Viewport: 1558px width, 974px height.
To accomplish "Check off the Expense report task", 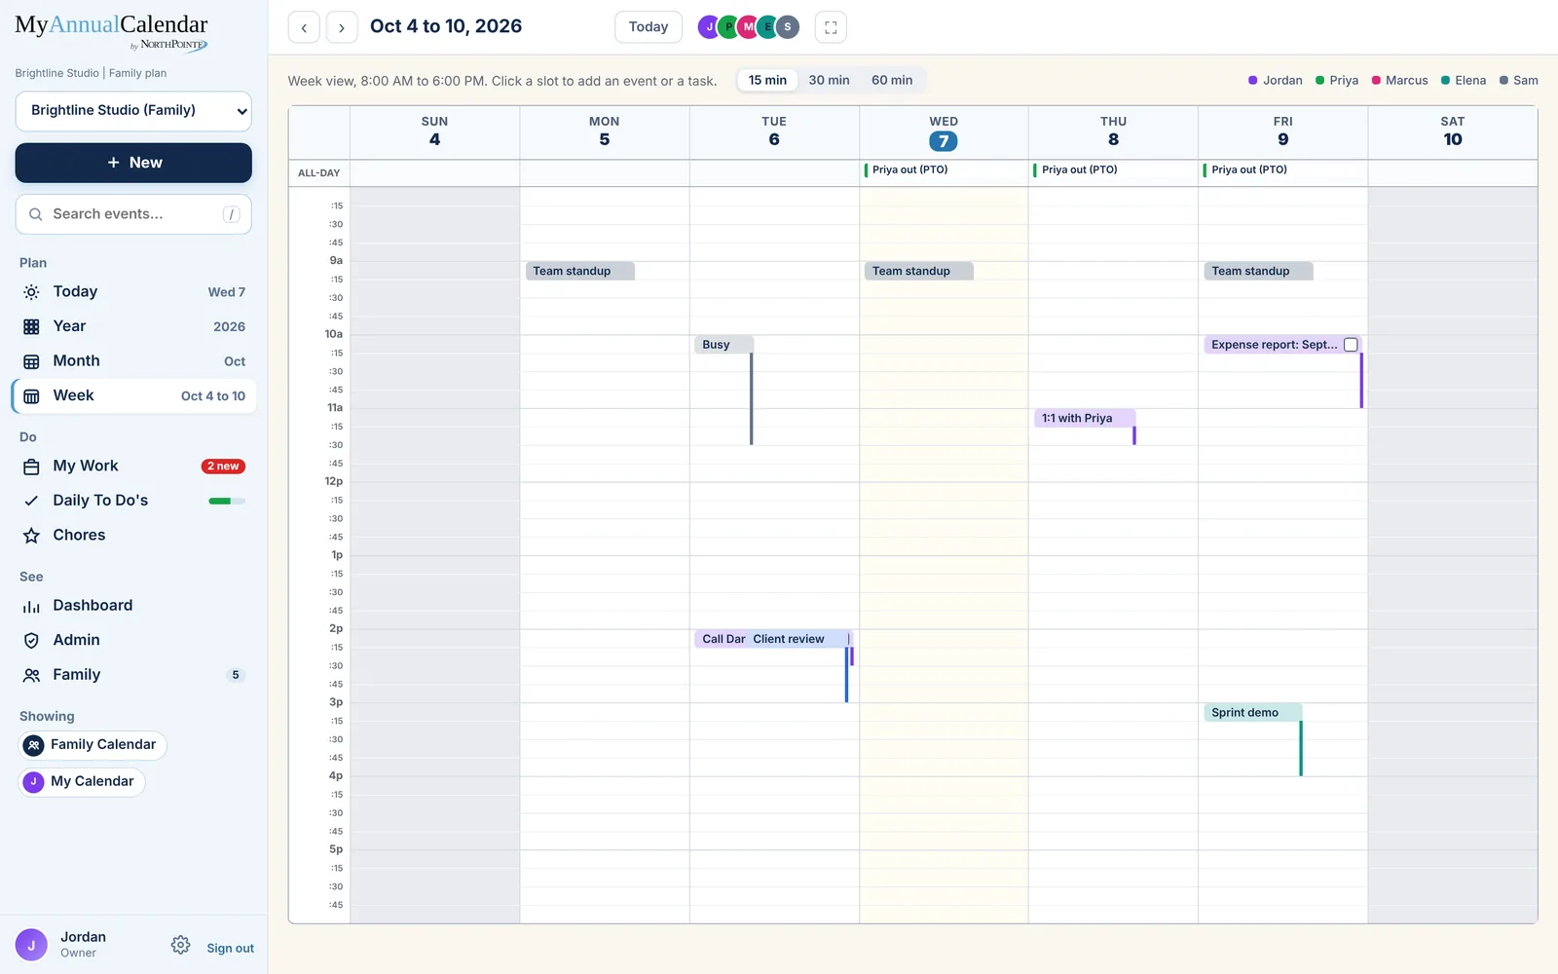I will click(x=1351, y=345).
